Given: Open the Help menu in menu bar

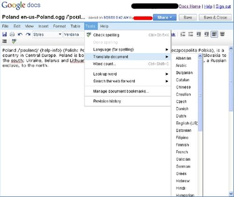Looking at the screenshot, I should 104,26.
